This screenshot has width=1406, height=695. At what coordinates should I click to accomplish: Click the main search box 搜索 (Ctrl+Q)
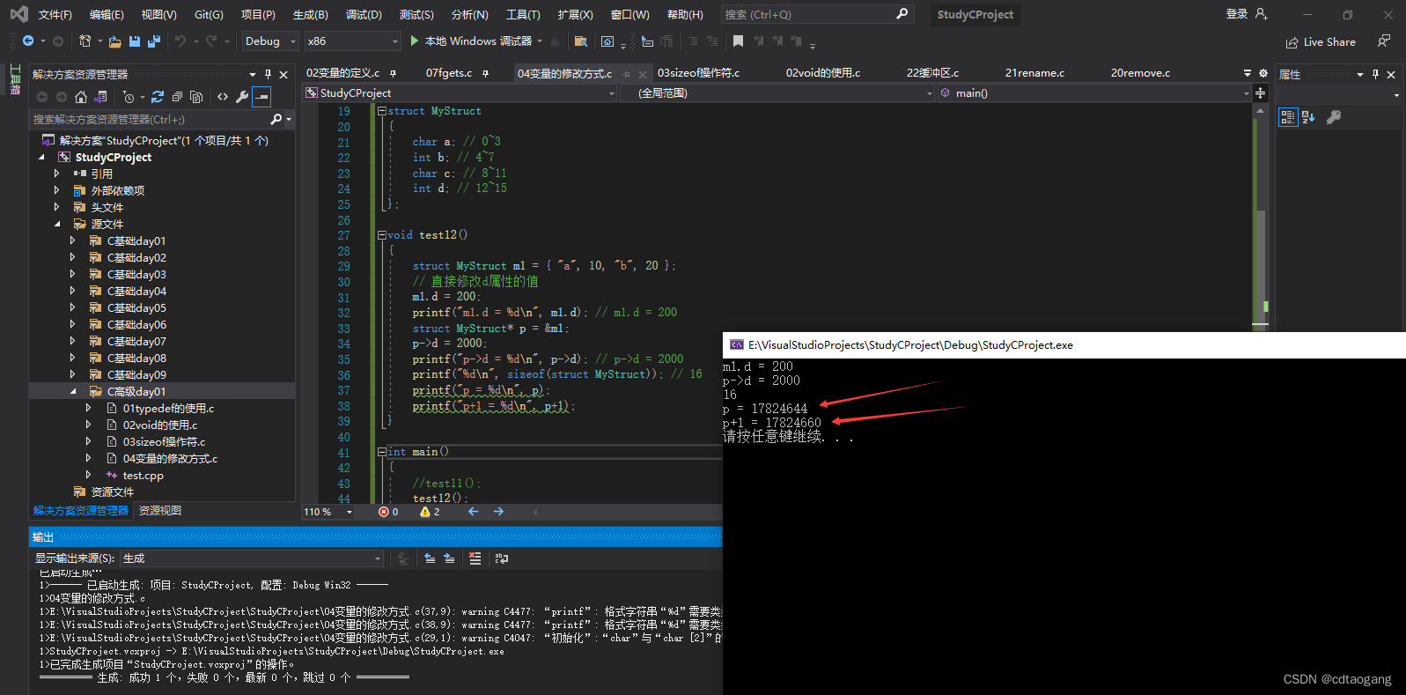(817, 14)
